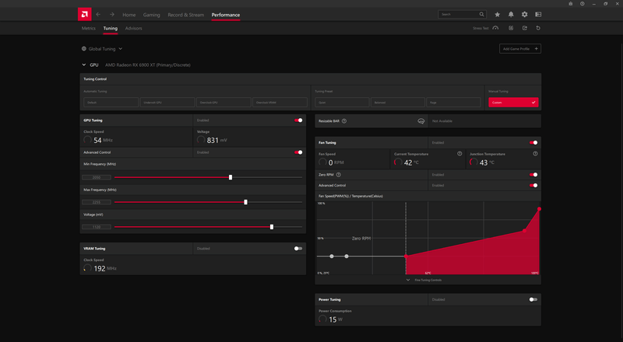623x342 pixels.
Task: Select Overclock GPU automatic tuning
Action: coord(224,103)
